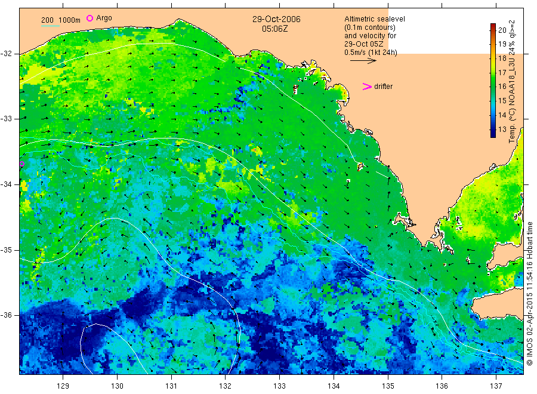This screenshot has height=394, width=537.
Task: Click the longitude label '129'
Action: pos(63,386)
